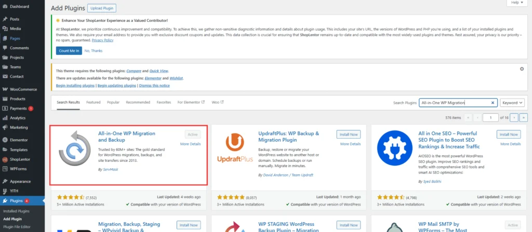The height and width of the screenshot is (232, 532).
Task: Switch to the Popular tab
Action: pos(113,102)
